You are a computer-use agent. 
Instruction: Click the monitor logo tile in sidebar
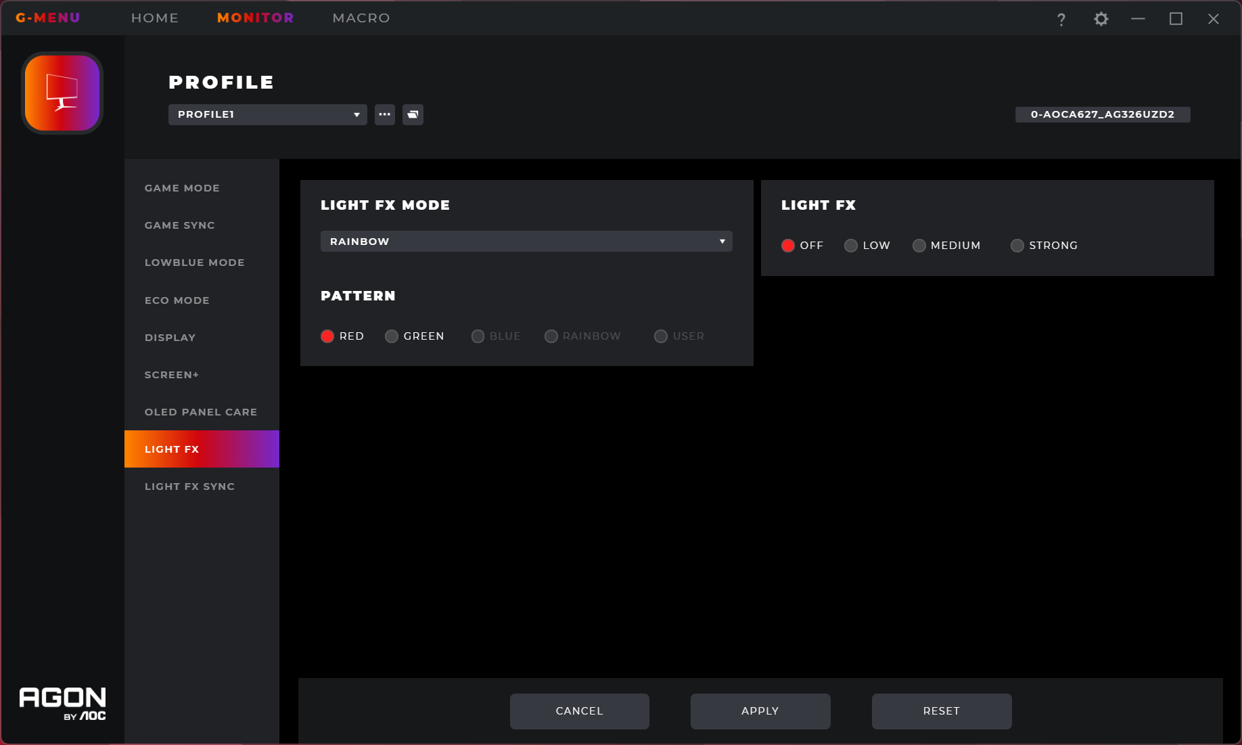pos(62,93)
